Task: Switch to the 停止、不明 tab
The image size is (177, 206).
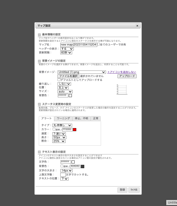Action: tap(81, 118)
